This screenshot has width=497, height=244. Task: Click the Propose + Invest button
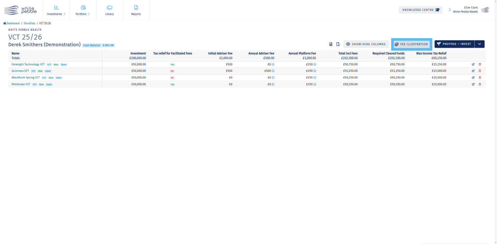(454, 44)
